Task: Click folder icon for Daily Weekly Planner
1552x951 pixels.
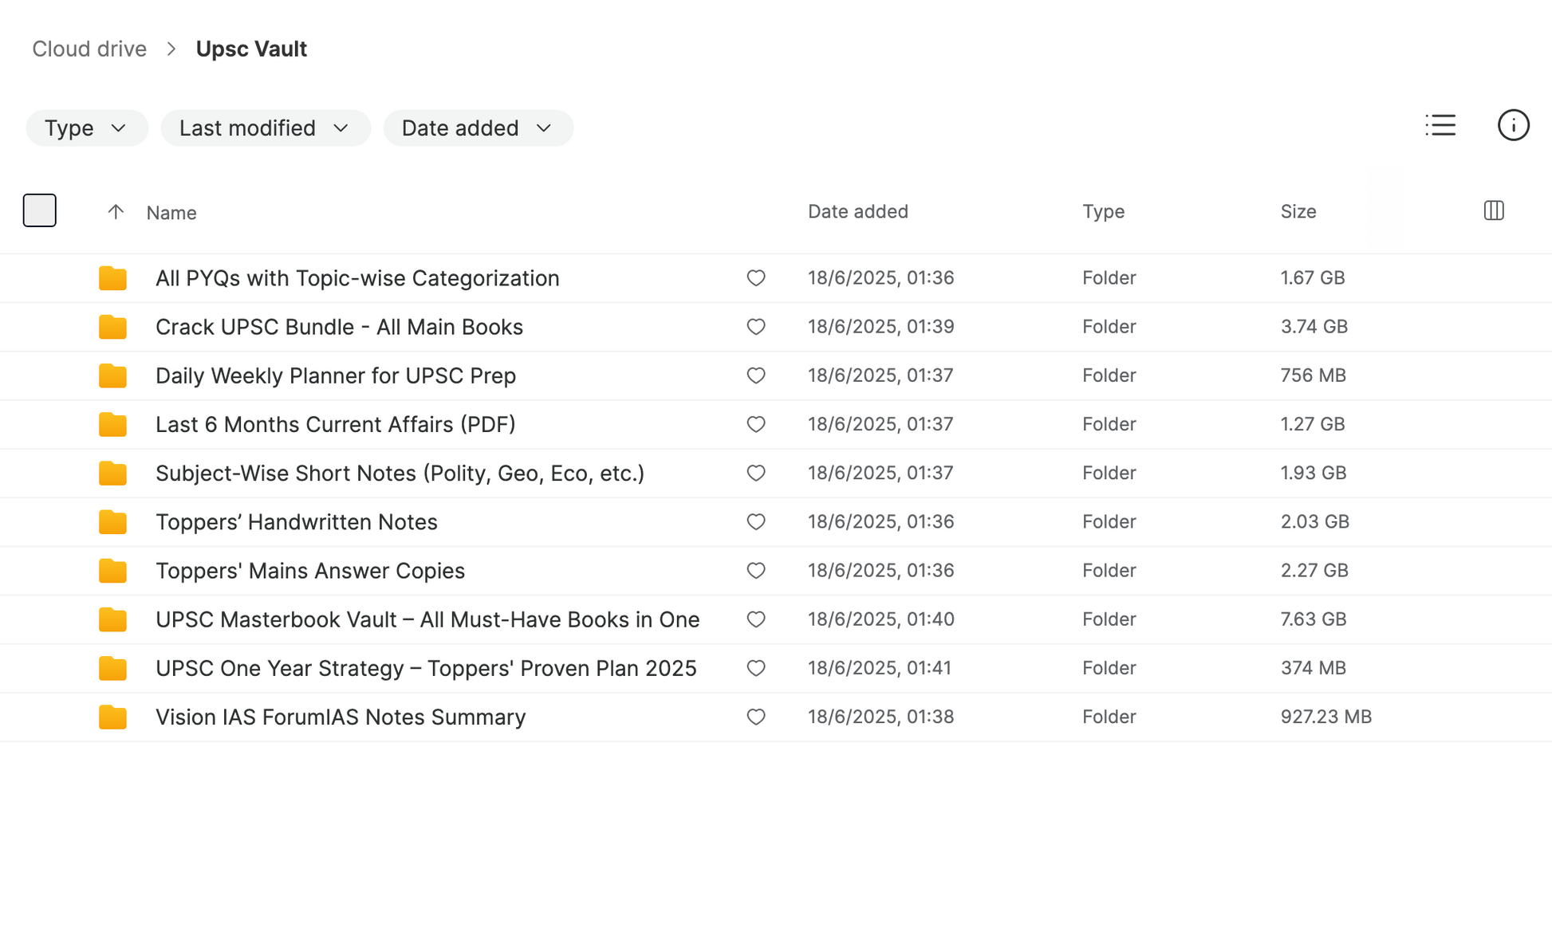Action: pos(112,375)
